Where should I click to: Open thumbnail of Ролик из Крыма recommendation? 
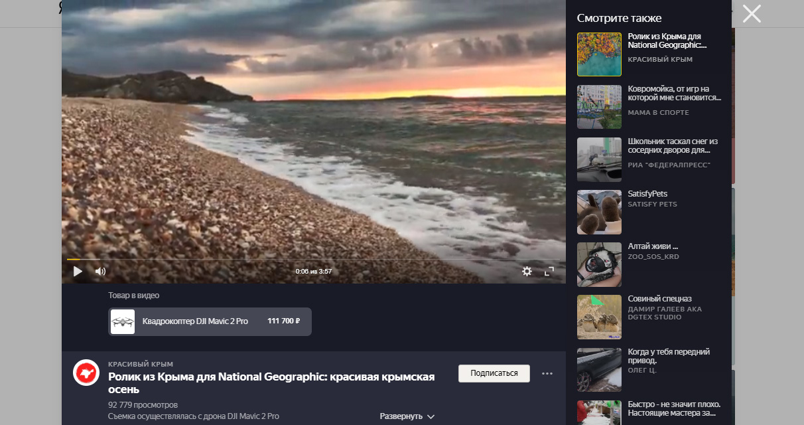599,54
